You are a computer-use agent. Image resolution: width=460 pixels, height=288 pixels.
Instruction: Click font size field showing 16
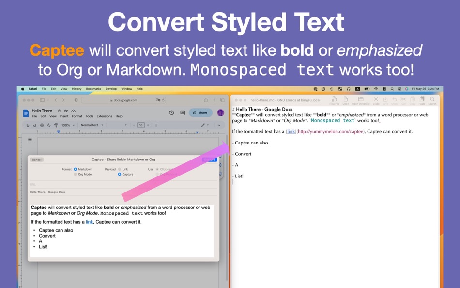[141, 125]
